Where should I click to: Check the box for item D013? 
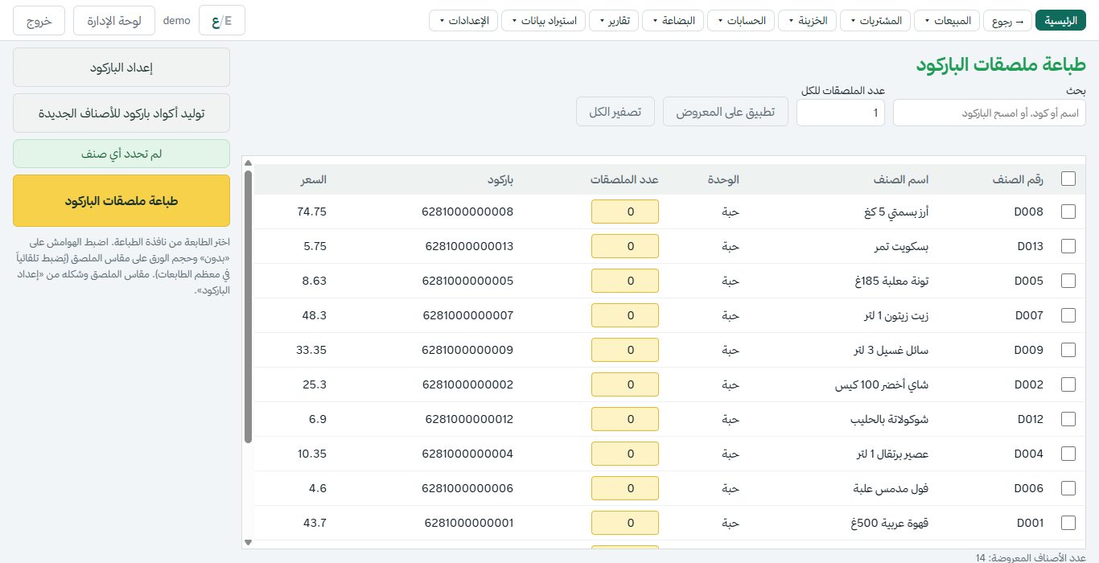[x=1068, y=246]
